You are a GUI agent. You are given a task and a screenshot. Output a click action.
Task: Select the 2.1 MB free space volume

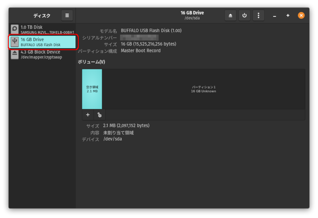[x=92, y=89]
